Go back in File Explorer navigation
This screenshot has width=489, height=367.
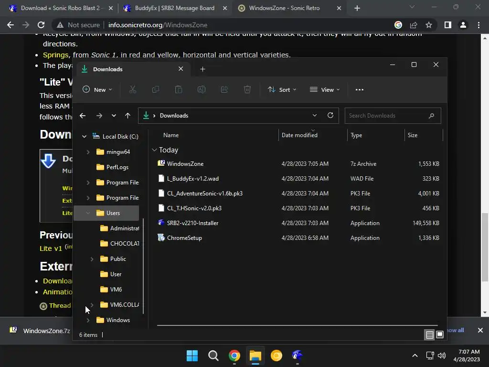83,116
